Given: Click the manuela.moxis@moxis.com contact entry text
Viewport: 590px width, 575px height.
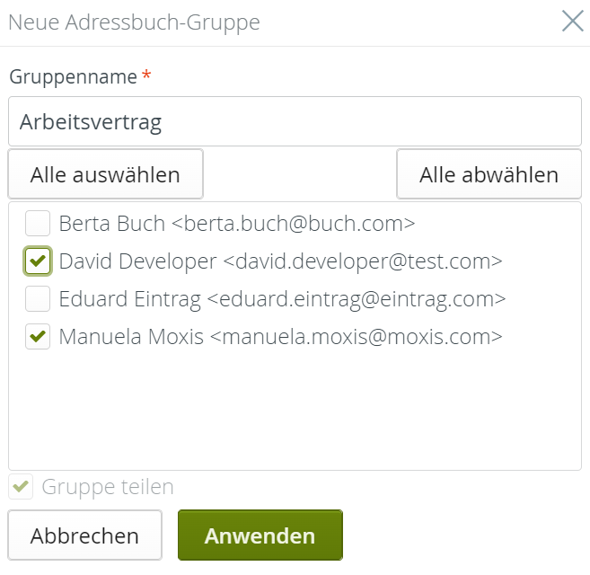Looking at the screenshot, I should tap(279, 337).
